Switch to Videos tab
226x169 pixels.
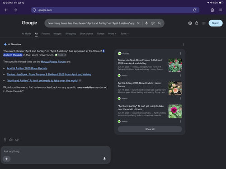[x=101, y=33]
